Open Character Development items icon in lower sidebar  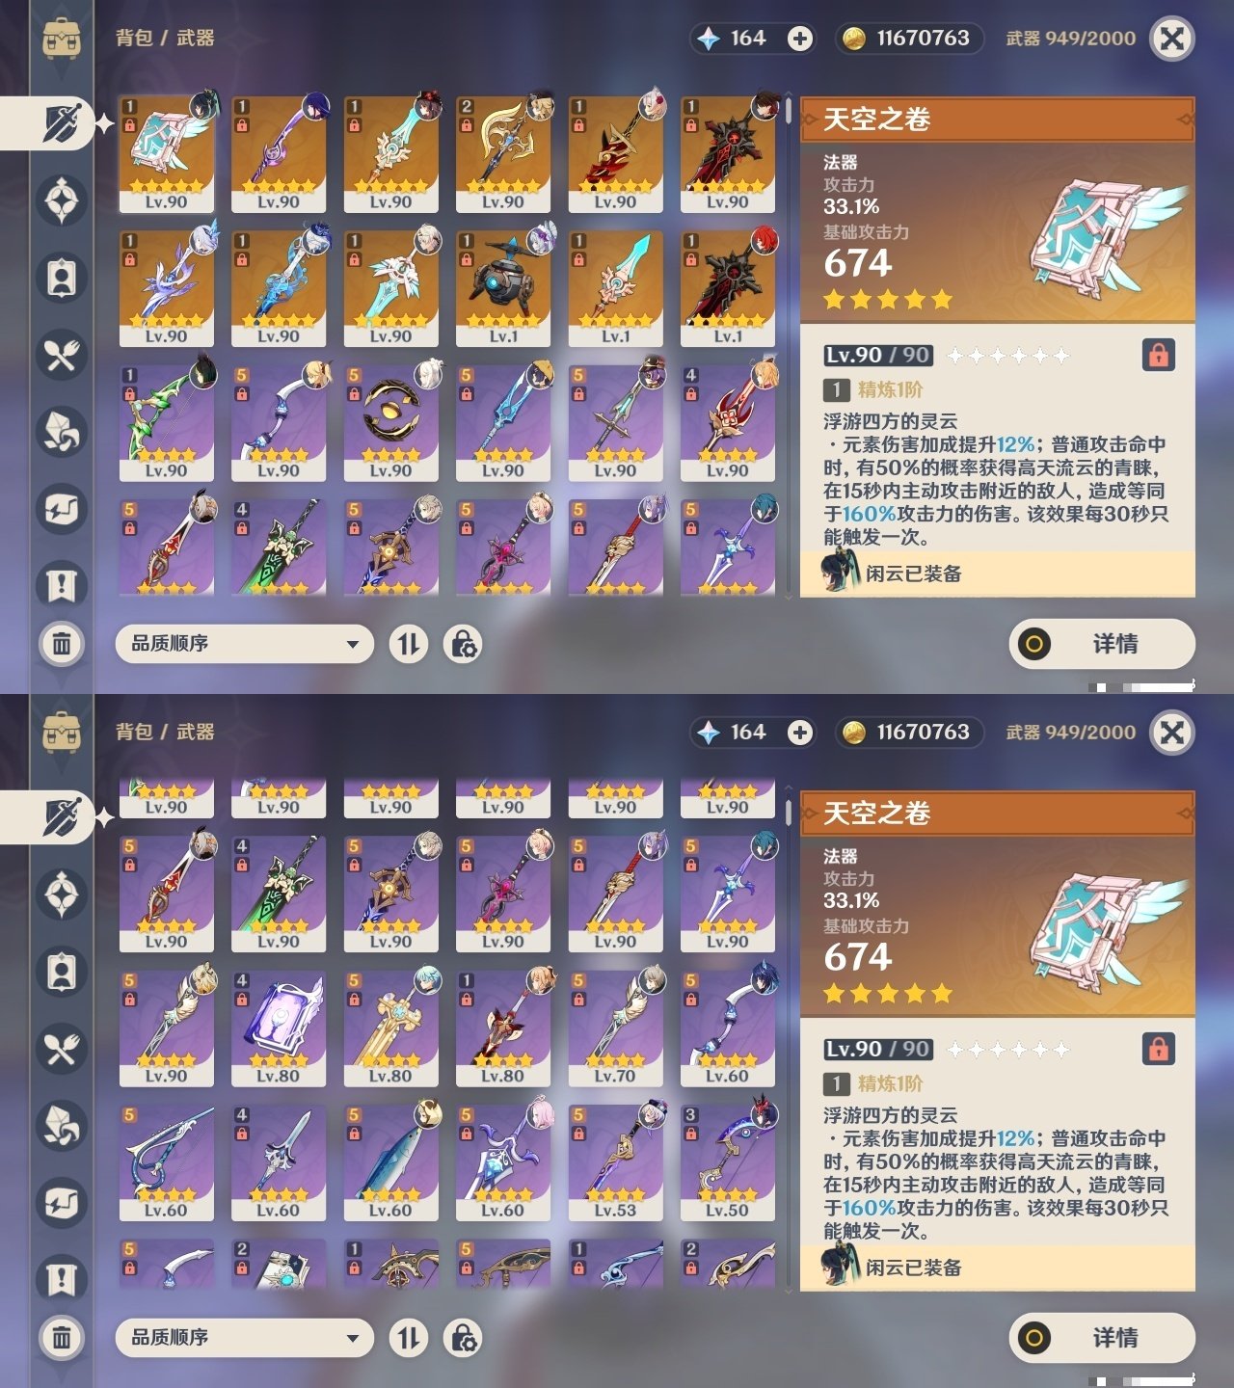click(62, 972)
